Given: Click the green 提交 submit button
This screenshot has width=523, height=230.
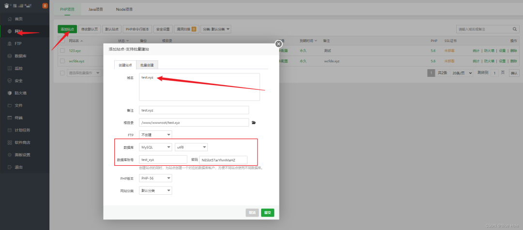Looking at the screenshot, I should [267, 213].
